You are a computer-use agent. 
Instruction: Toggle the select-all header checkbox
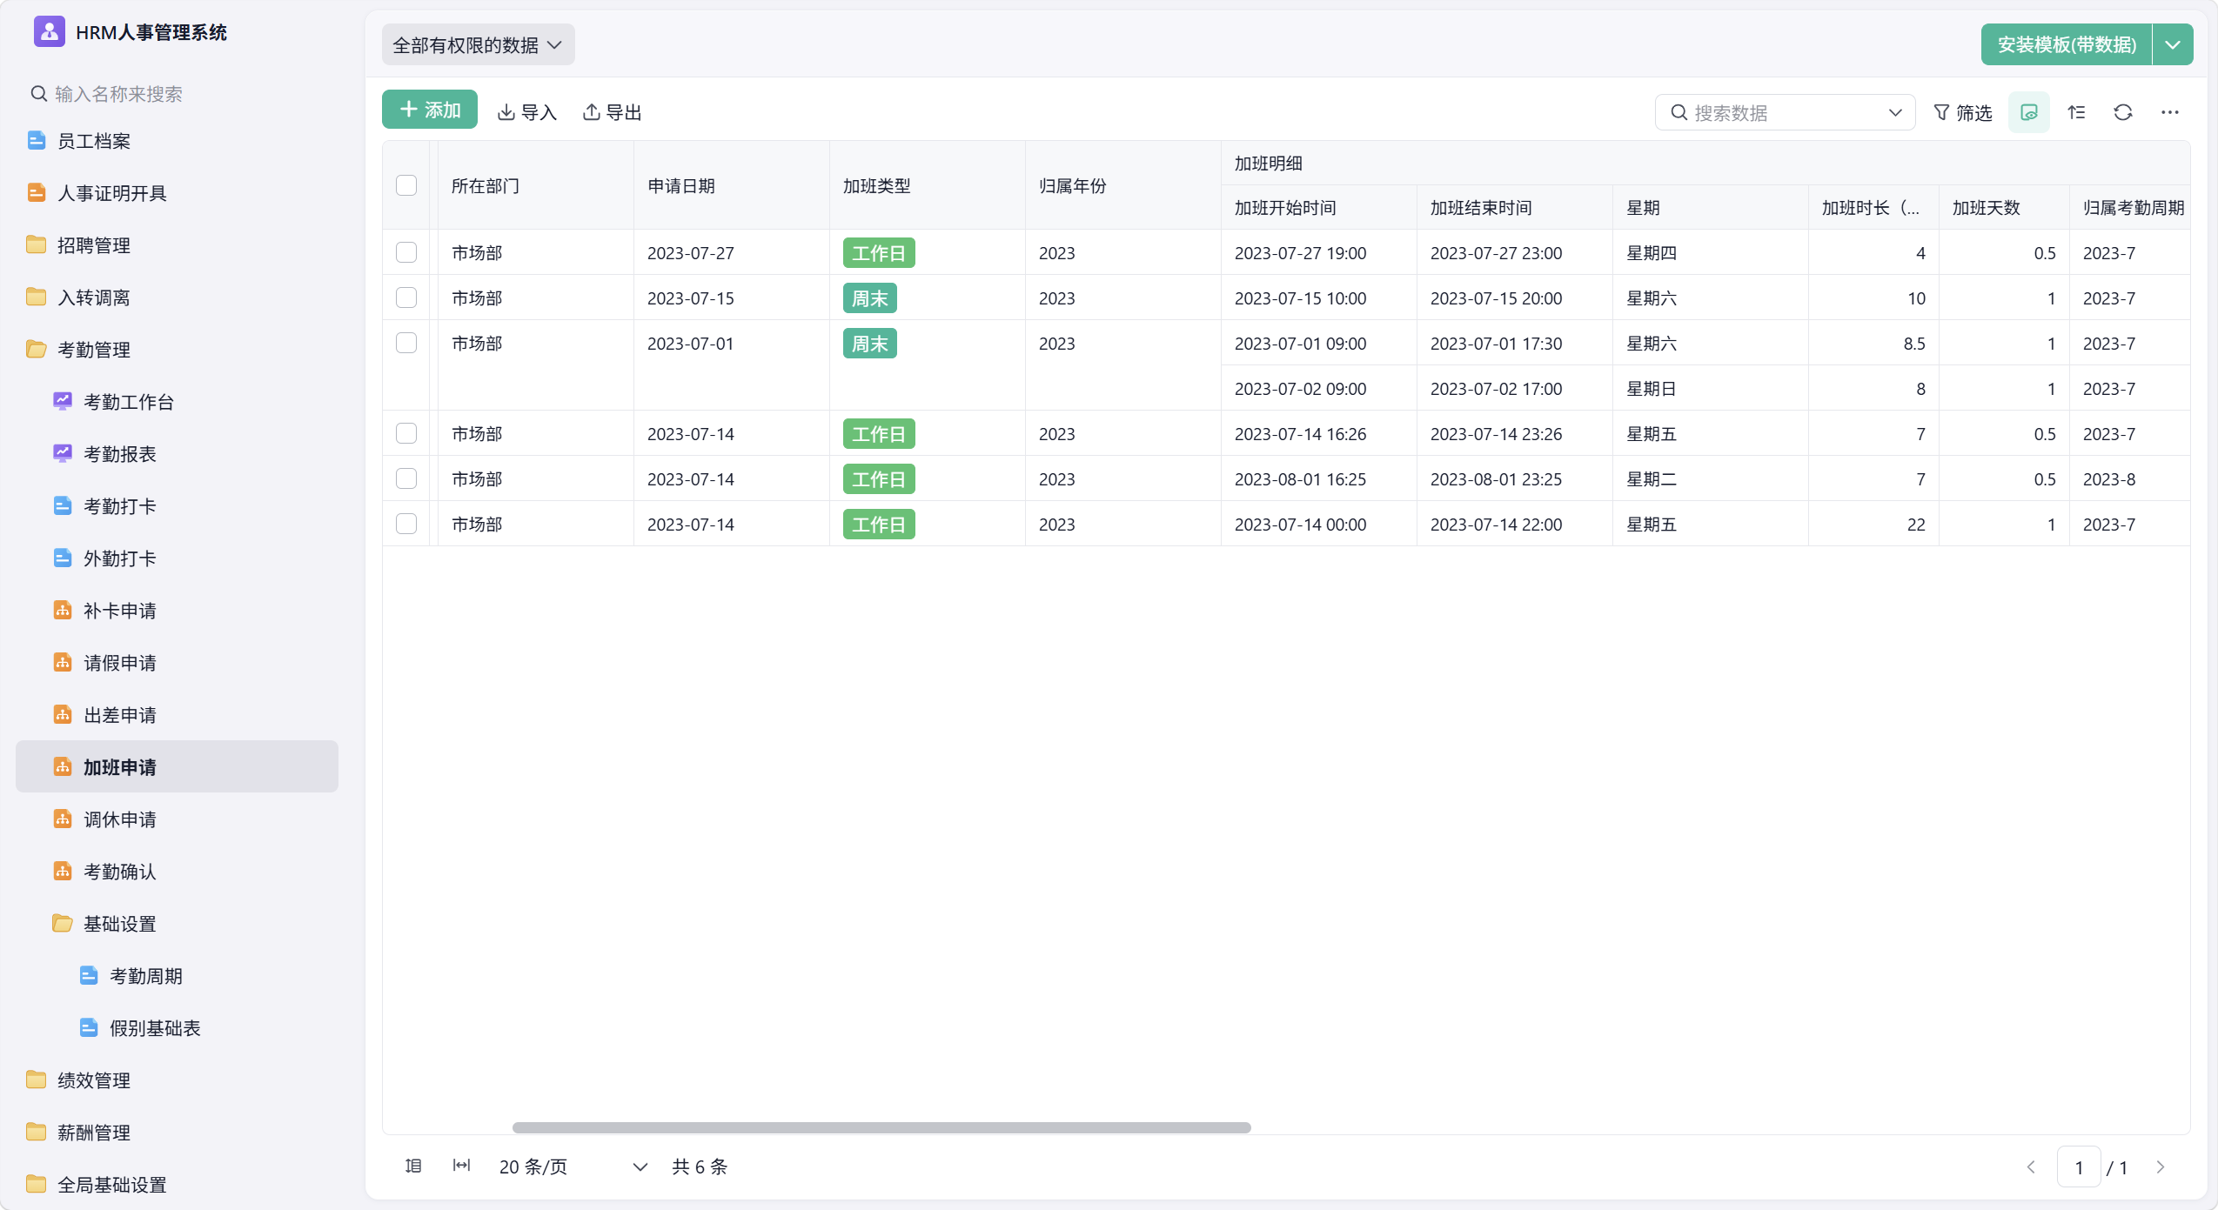tap(406, 185)
